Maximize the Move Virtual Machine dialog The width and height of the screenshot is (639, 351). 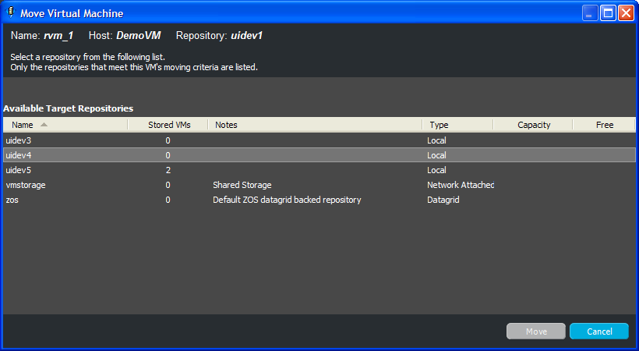point(609,12)
